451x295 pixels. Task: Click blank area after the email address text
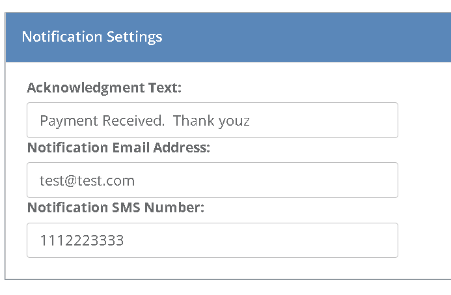(x=273, y=180)
